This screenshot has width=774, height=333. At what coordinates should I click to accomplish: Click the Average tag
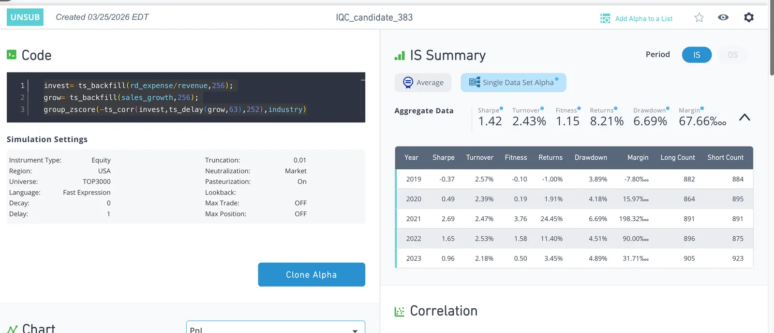423,82
